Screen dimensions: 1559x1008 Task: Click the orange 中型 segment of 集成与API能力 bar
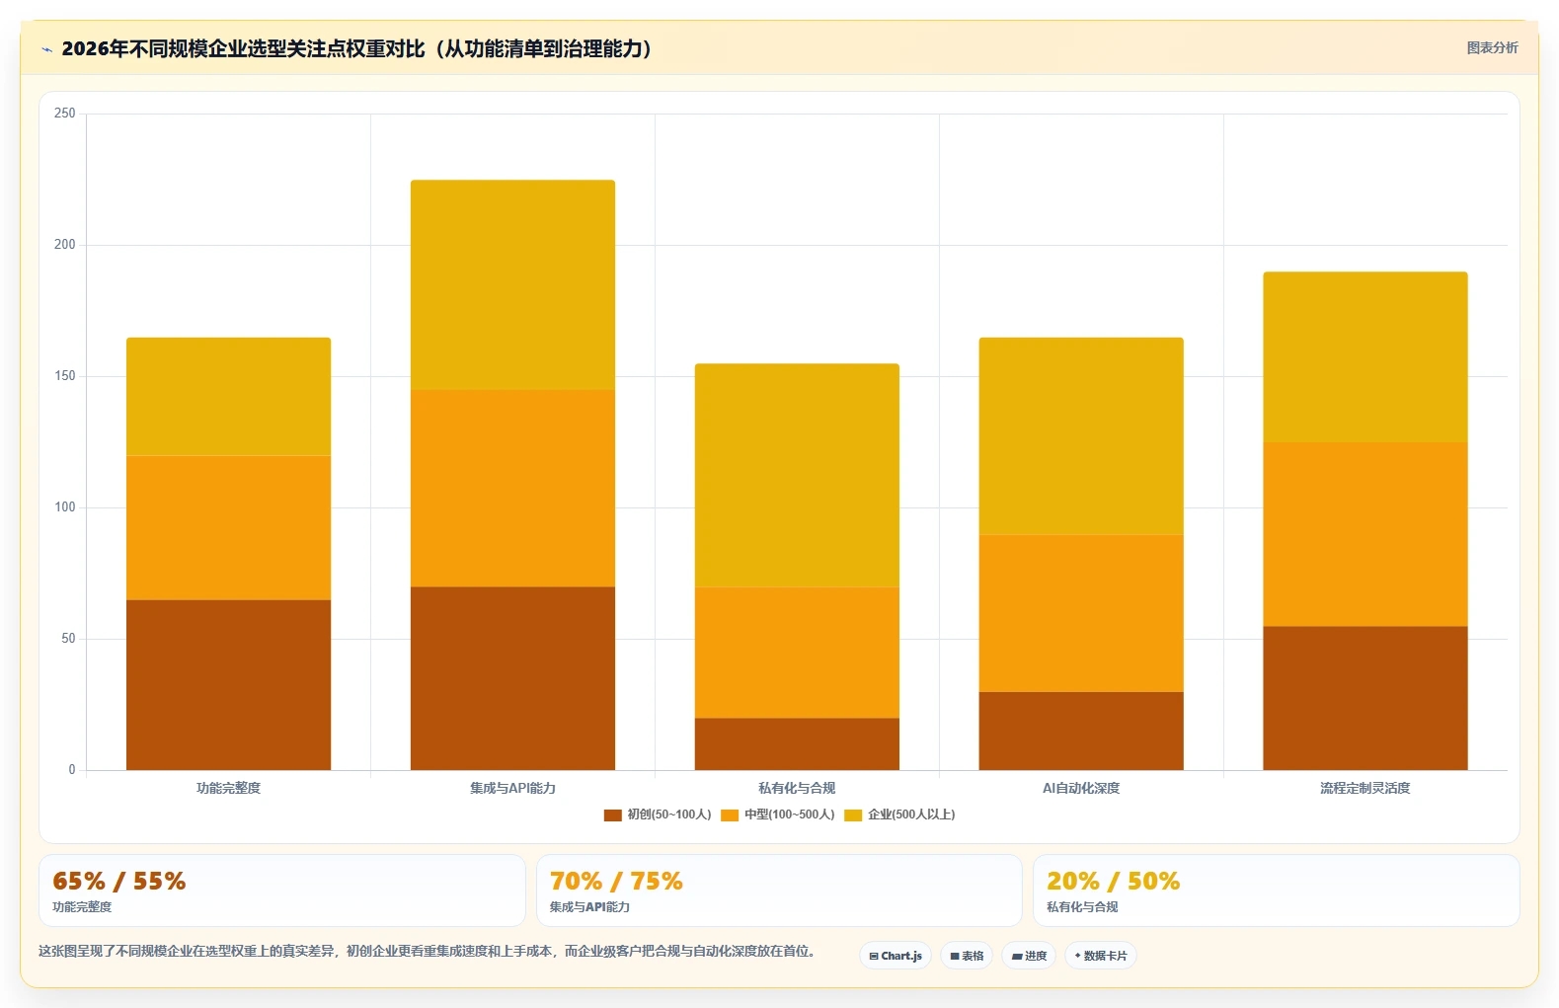point(512,489)
